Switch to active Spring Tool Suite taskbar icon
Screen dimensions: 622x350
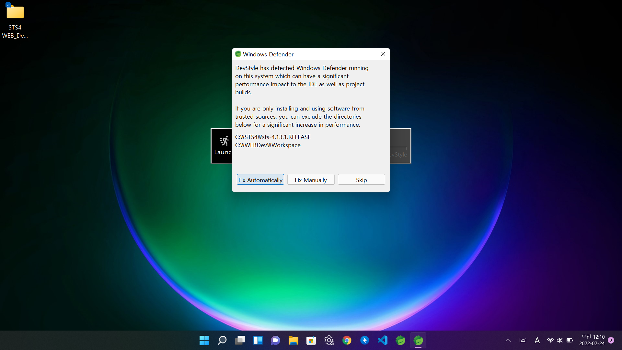pos(418,340)
